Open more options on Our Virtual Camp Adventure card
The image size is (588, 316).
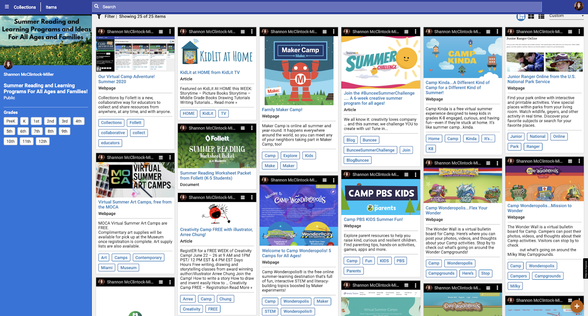pyautogui.click(x=170, y=32)
